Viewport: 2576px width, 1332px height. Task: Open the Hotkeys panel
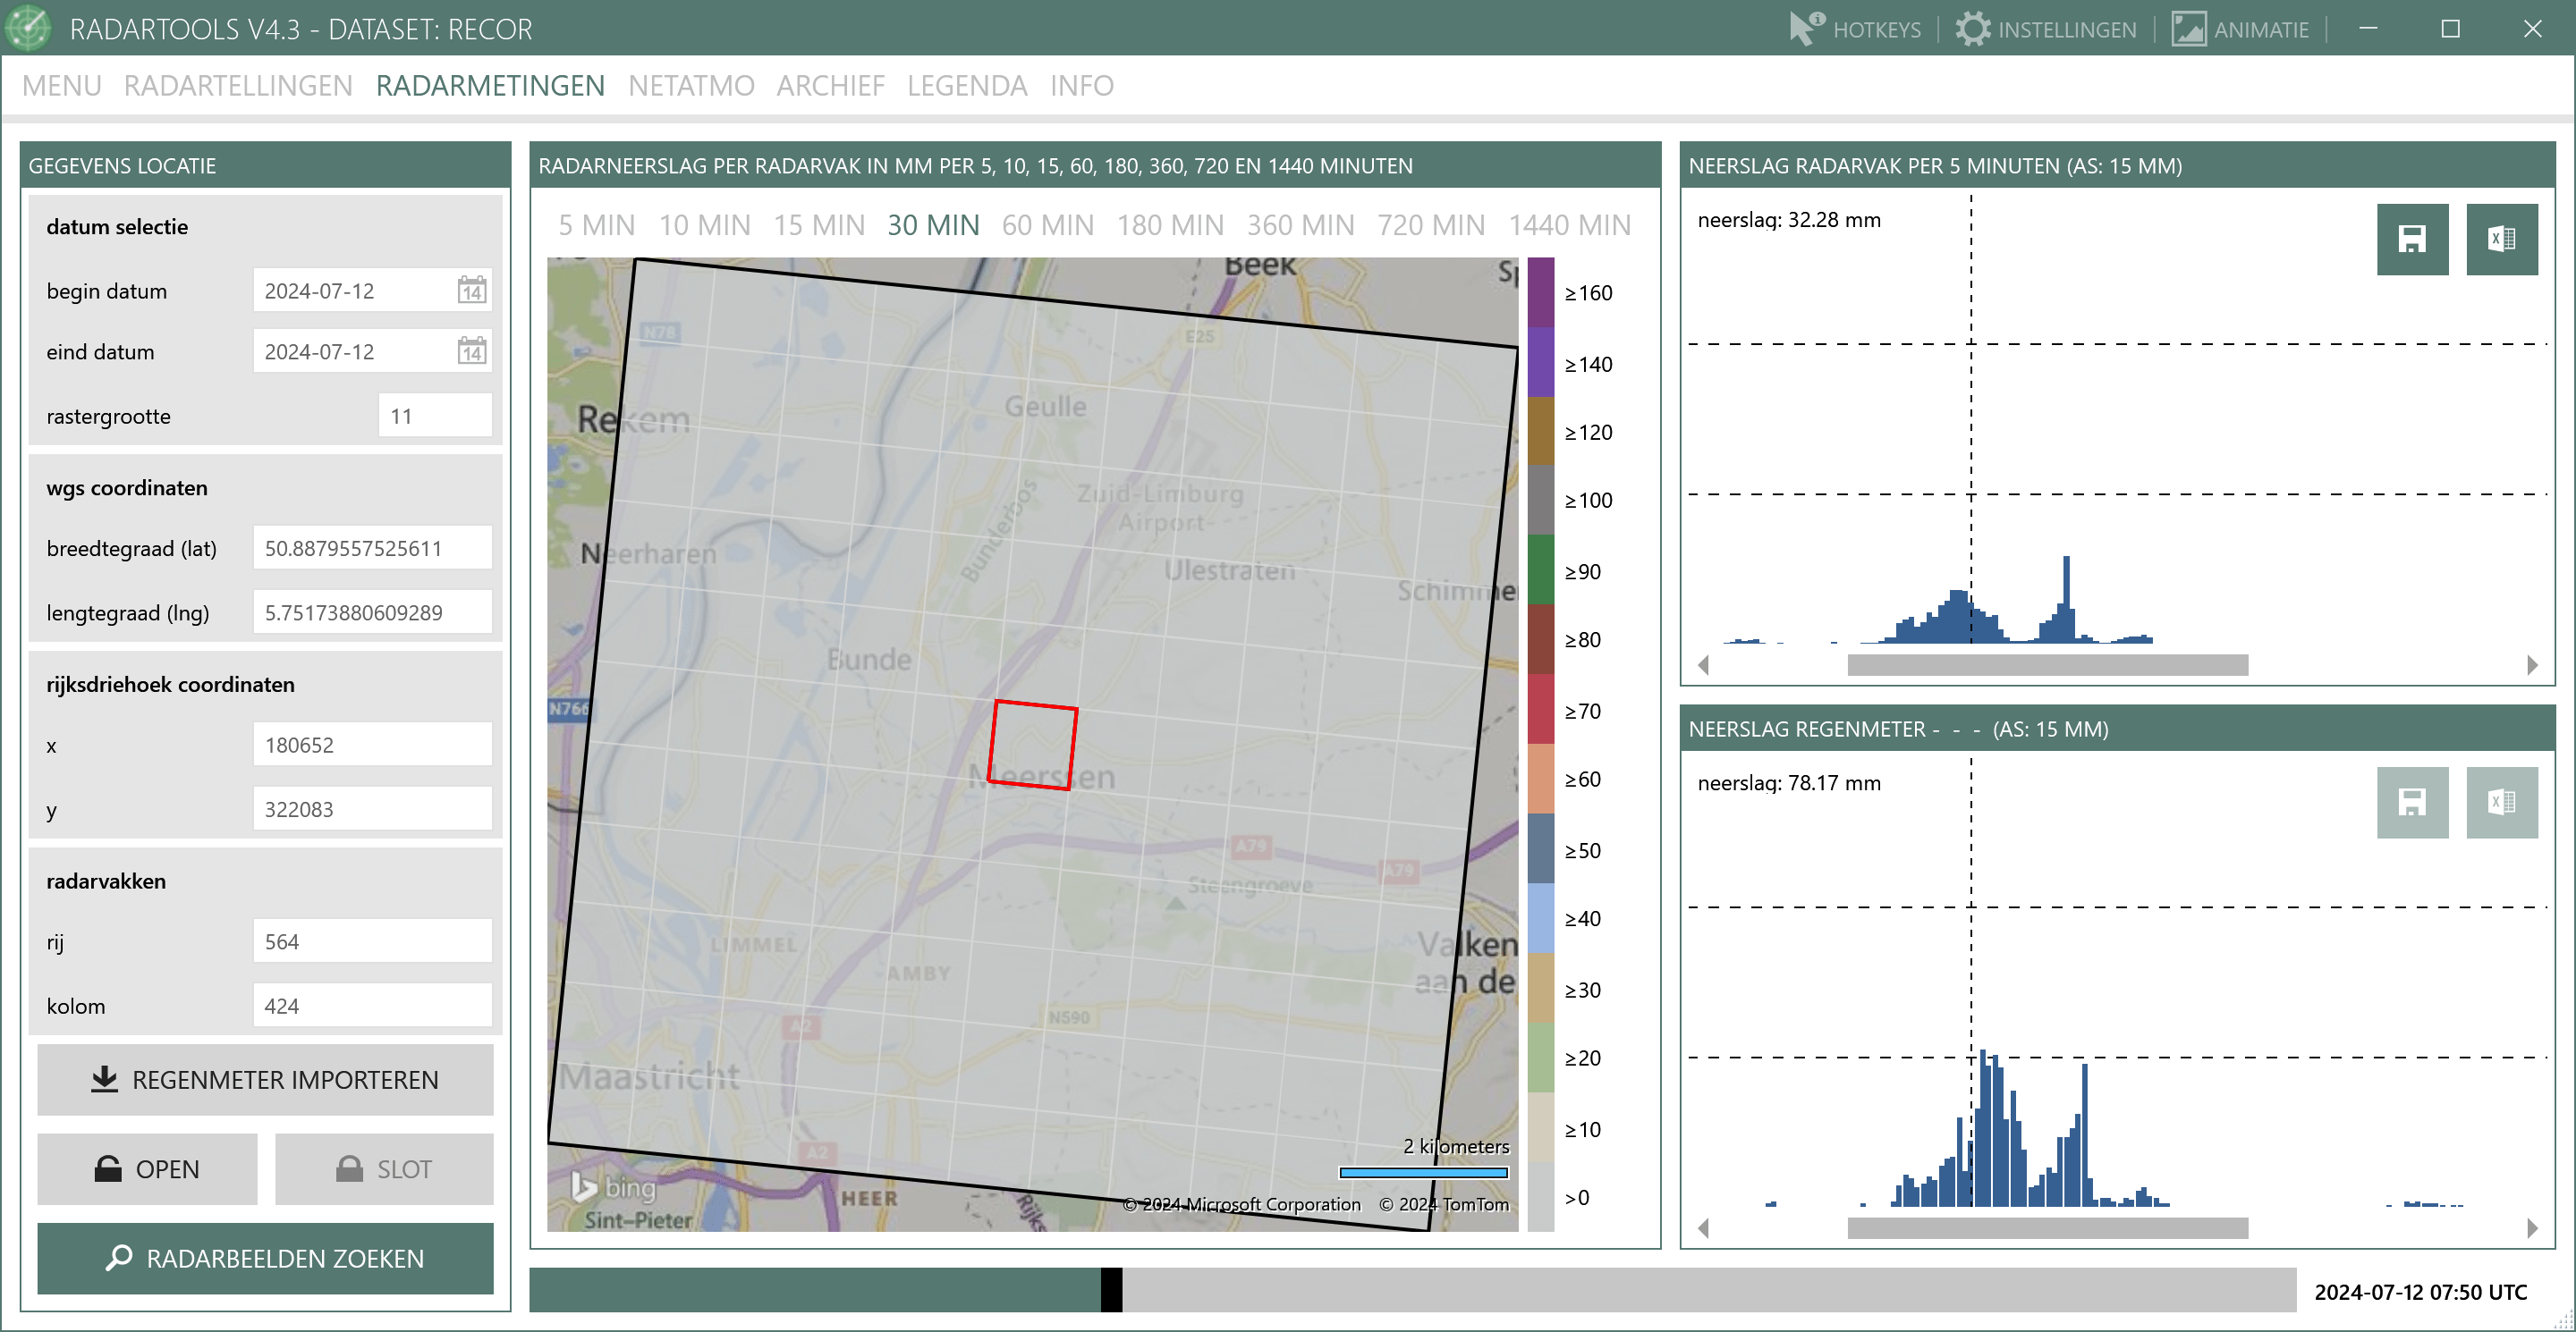(1855, 29)
